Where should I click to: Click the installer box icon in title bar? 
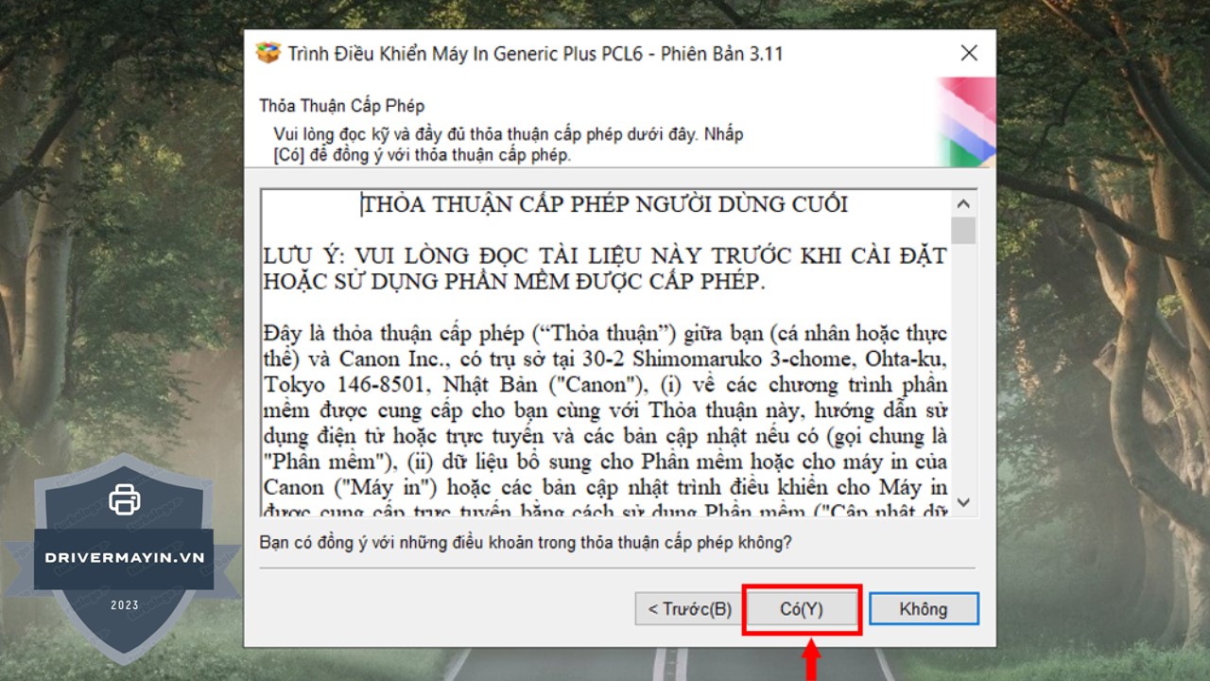[268, 53]
